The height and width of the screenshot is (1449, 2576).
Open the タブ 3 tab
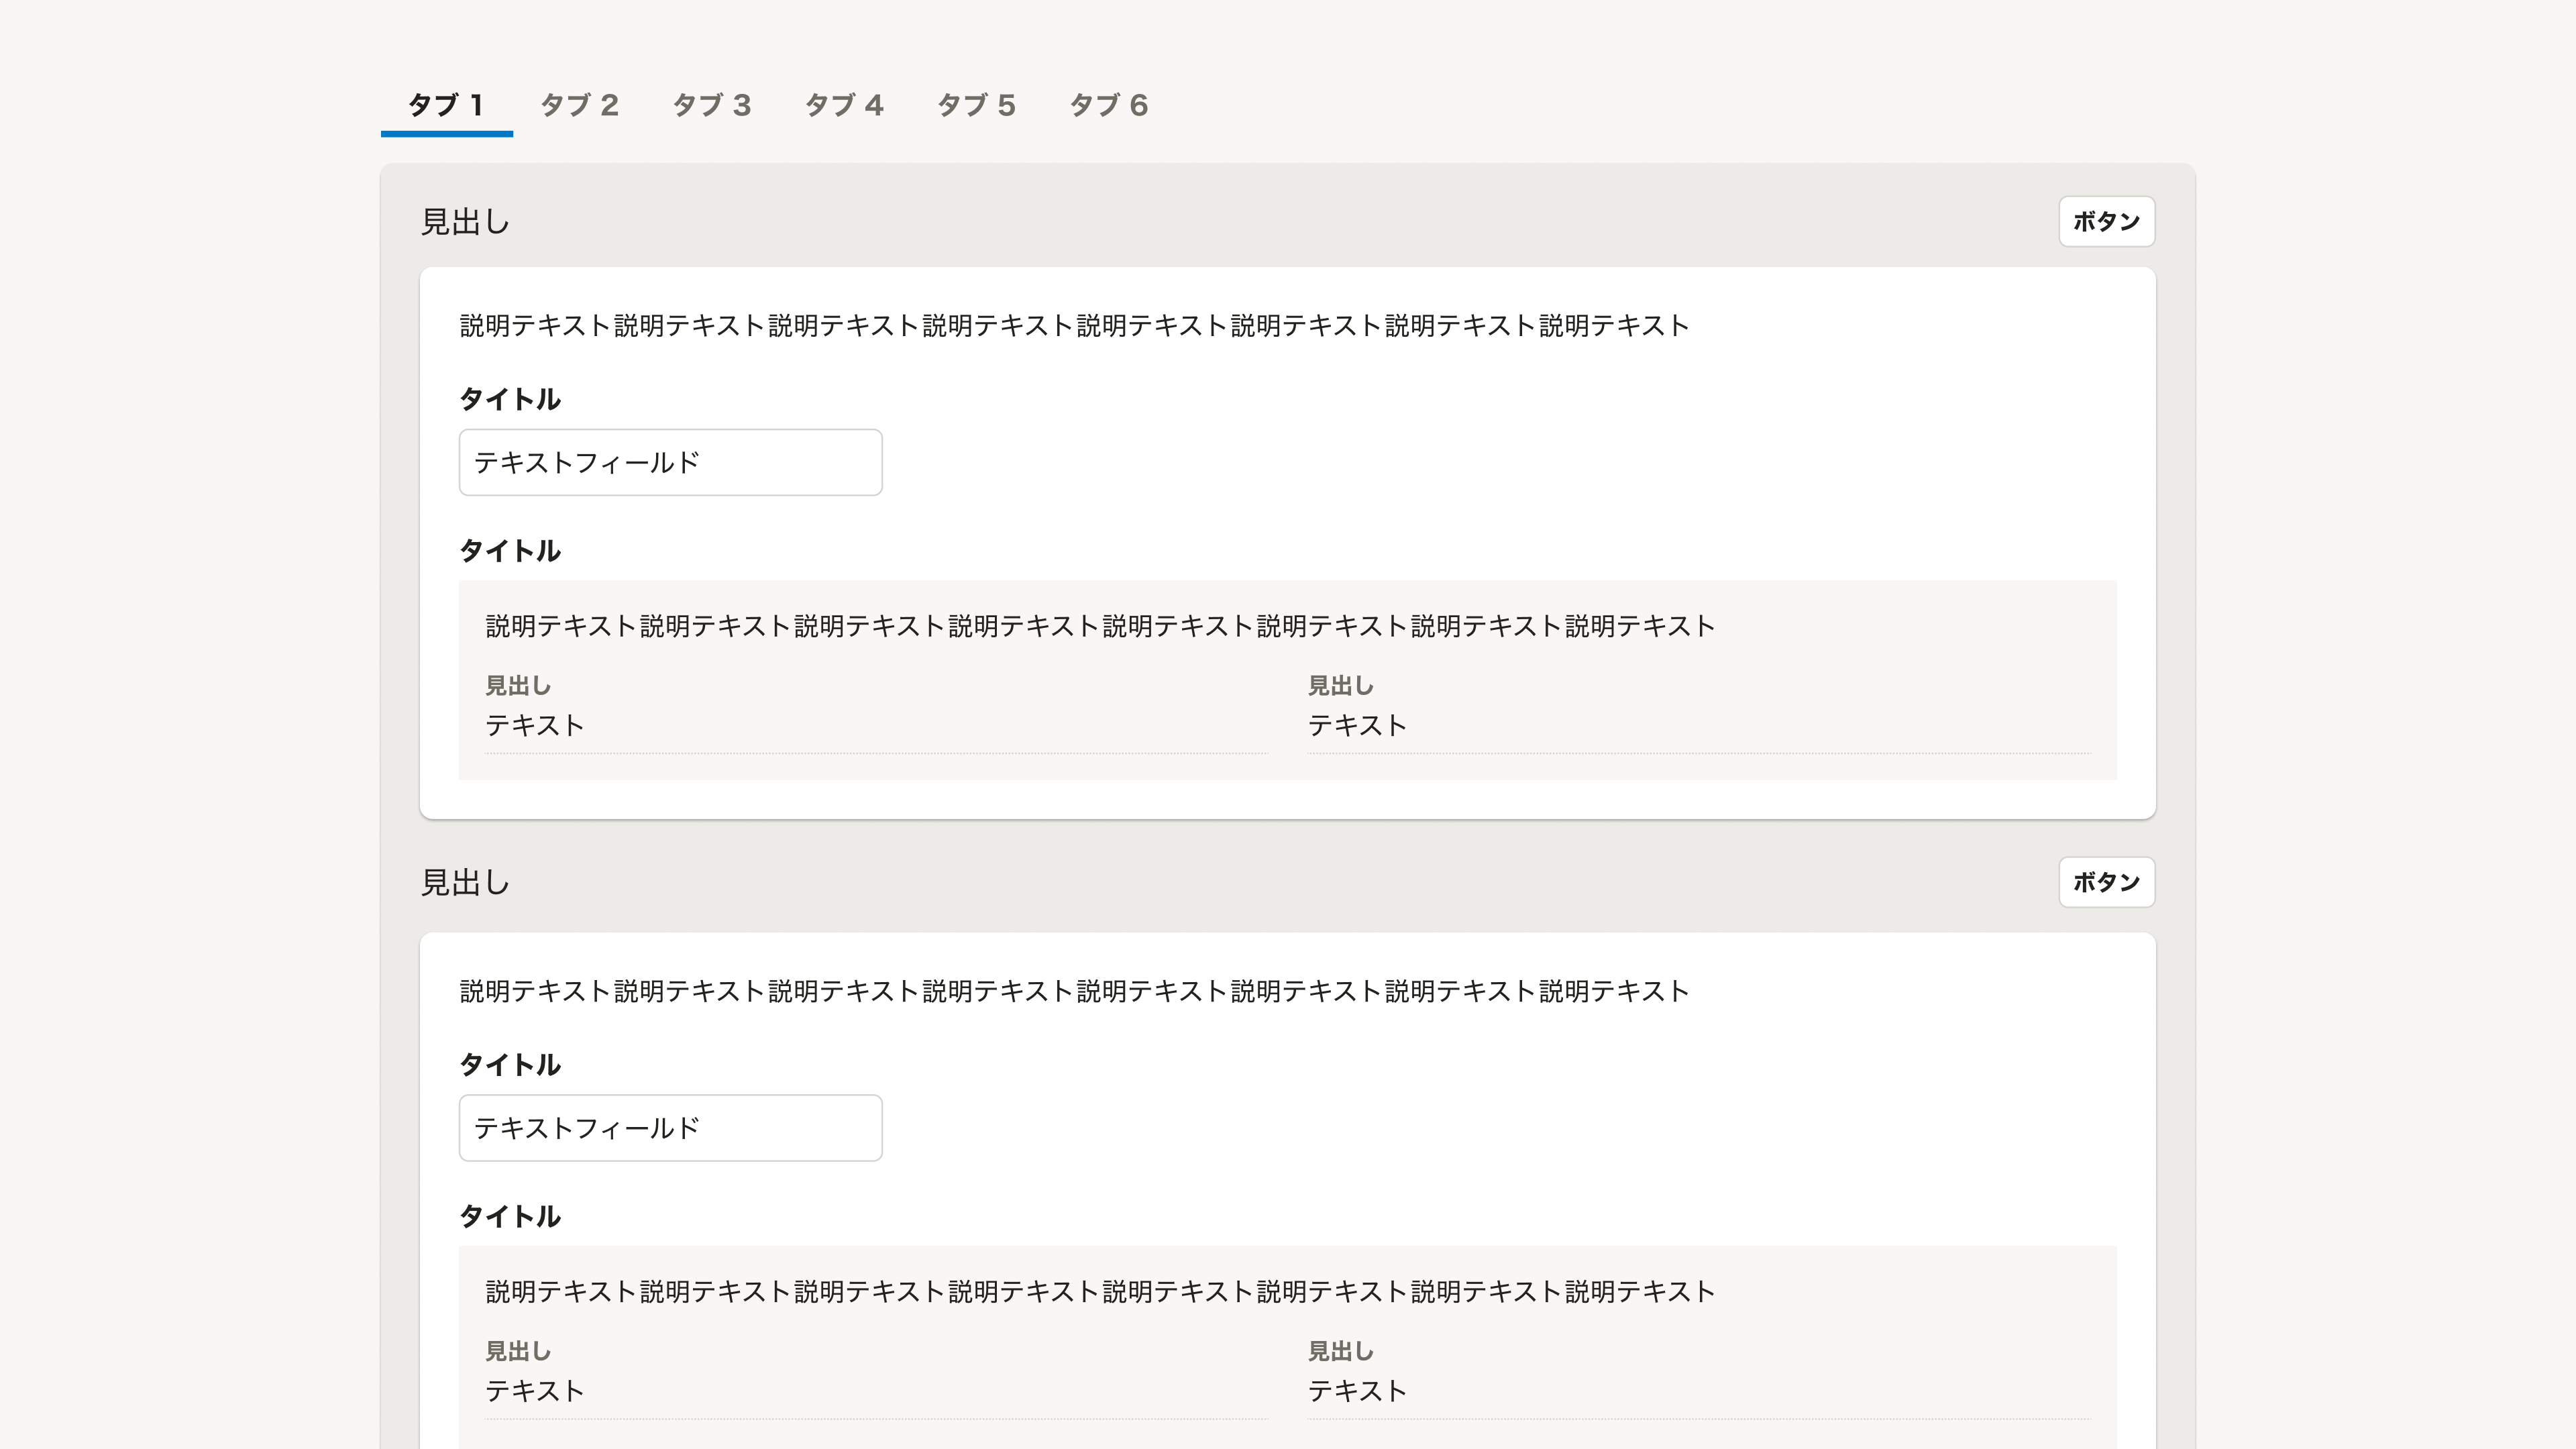[711, 105]
